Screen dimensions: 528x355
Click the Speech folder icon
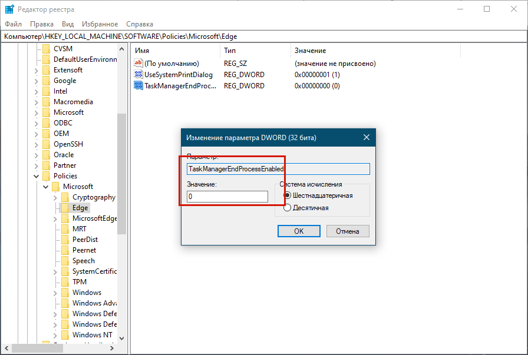tap(65, 261)
